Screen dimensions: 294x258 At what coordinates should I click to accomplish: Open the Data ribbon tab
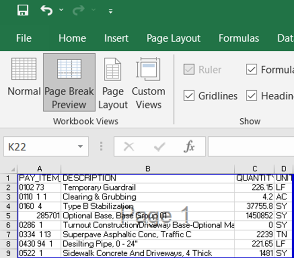tap(285, 38)
